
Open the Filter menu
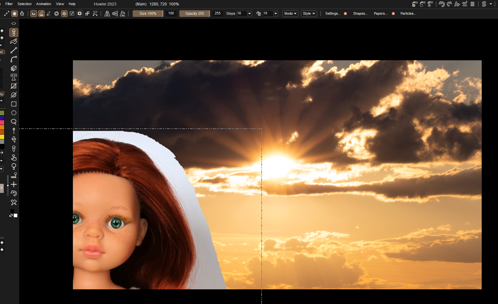click(9, 4)
